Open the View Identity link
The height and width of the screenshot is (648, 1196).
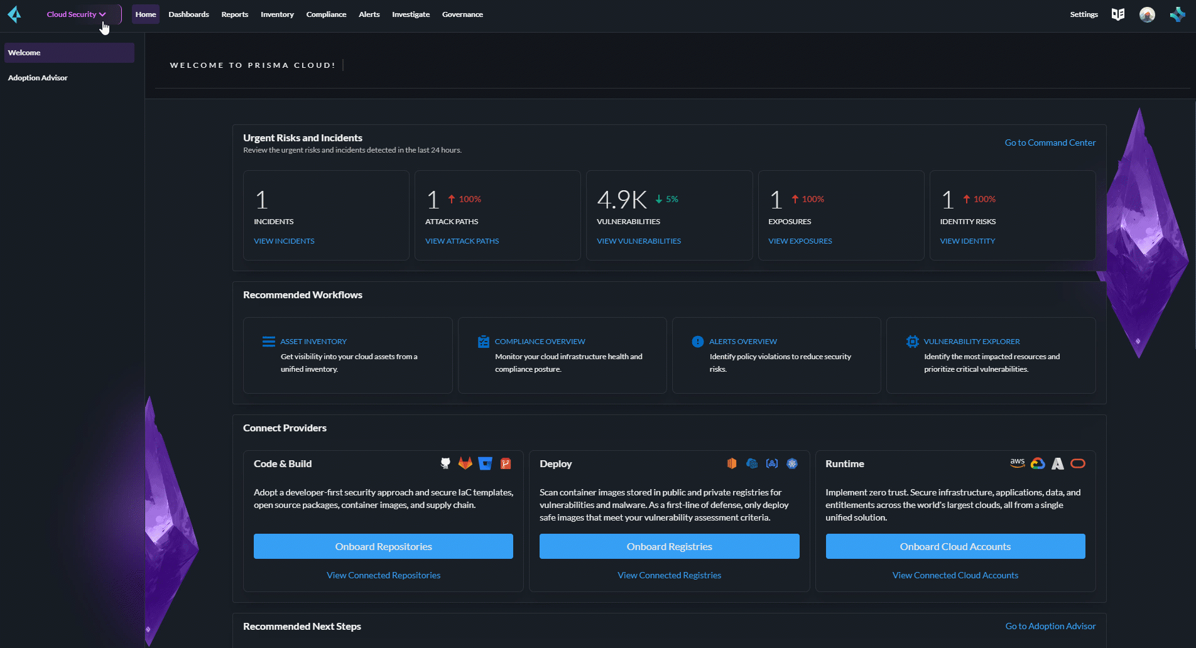tap(967, 241)
